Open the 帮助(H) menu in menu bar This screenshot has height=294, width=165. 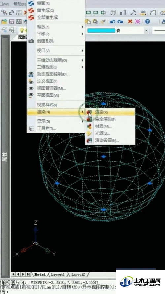click(20, 4)
